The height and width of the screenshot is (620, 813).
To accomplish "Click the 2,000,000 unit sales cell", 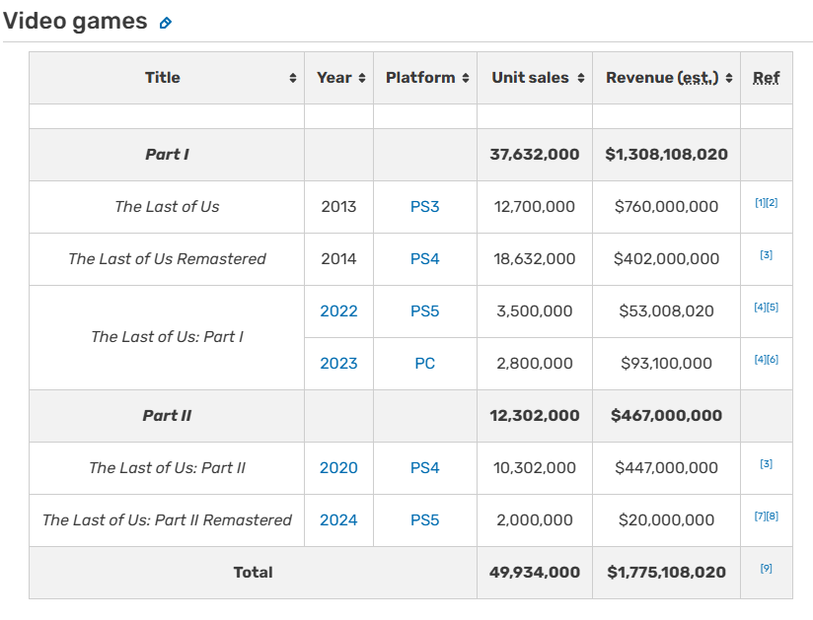I will point(535,519).
